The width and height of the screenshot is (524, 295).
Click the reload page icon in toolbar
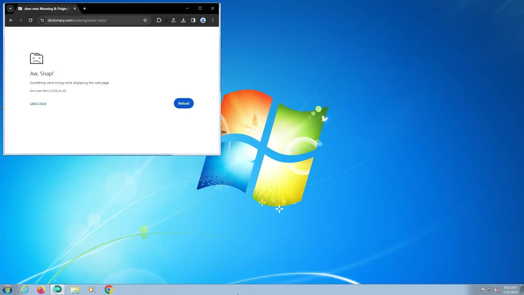[x=31, y=20]
